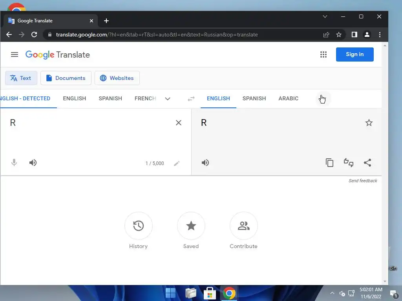This screenshot has width=402, height=301.
Task: Switch to Websites translation
Action: (x=117, y=78)
